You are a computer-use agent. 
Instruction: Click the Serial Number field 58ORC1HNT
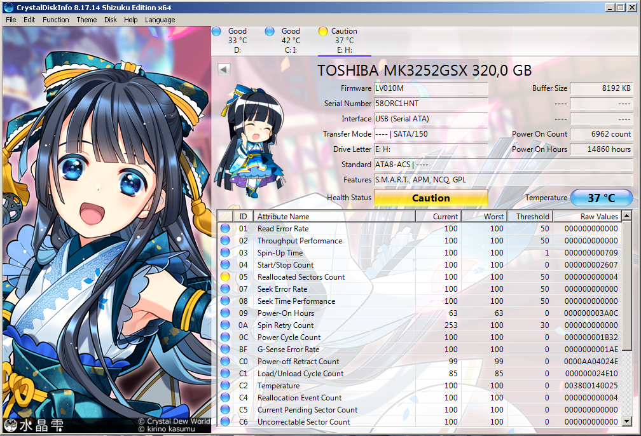coord(431,104)
